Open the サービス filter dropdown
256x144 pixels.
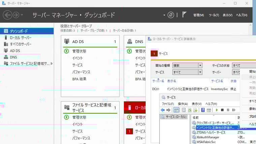click(x=200, y=72)
